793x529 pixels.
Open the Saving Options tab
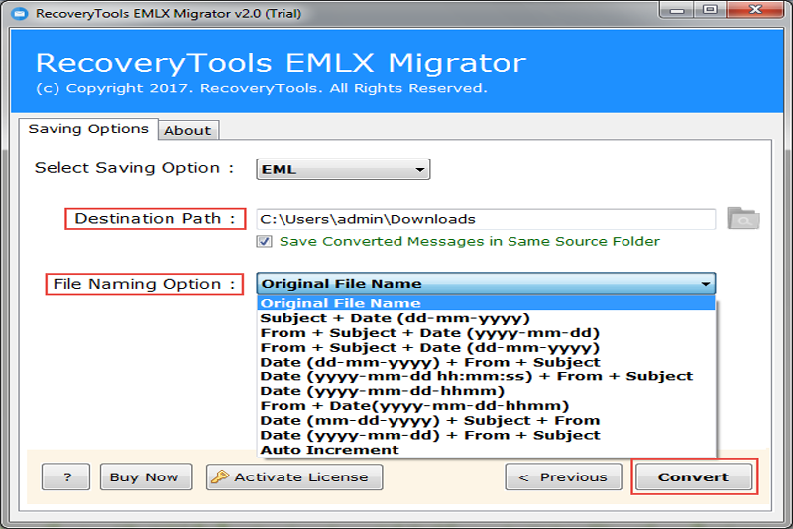point(88,129)
